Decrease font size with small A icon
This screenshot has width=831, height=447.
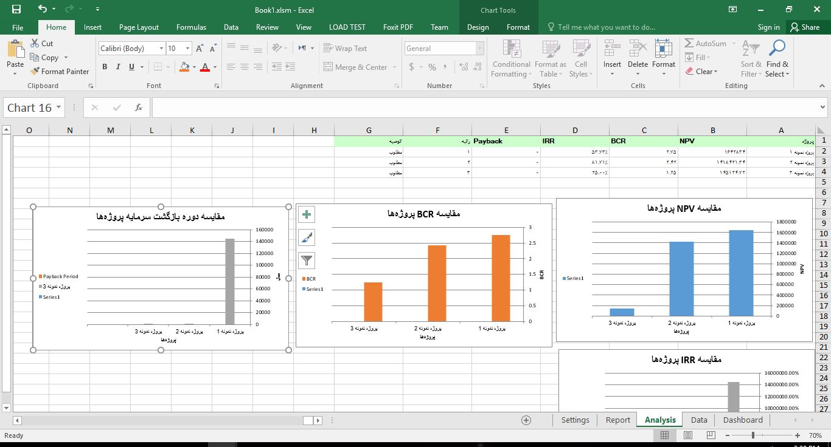click(213, 49)
